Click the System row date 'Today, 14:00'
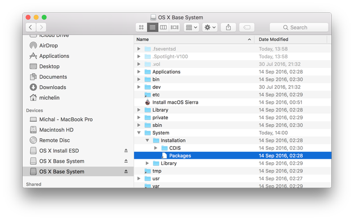Image resolution: width=354 pixels, height=220 pixels. tap(273, 133)
